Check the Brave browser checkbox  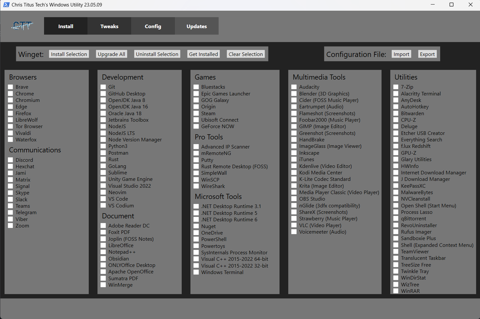pos(11,87)
